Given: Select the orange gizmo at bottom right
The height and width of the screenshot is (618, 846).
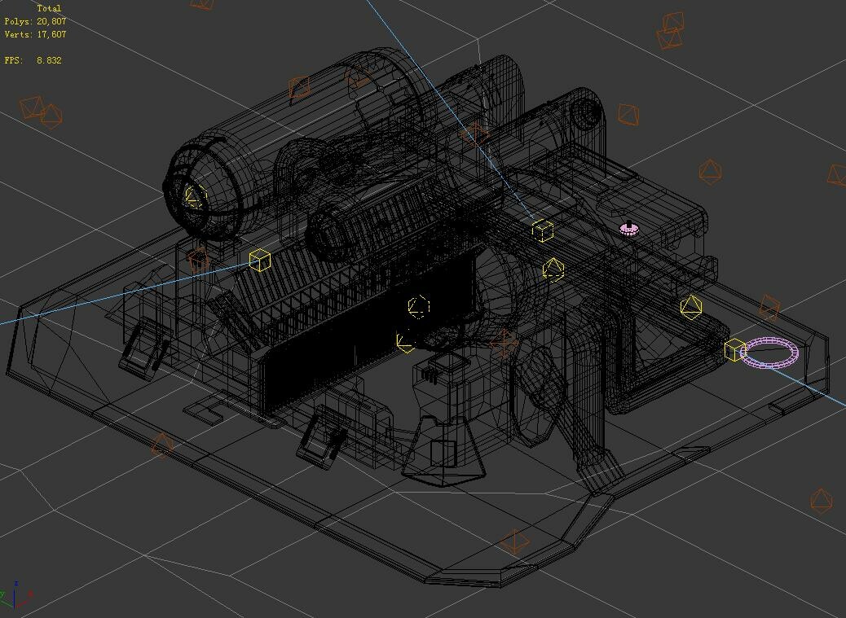Looking at the screenshot, I should pos(821,501).
